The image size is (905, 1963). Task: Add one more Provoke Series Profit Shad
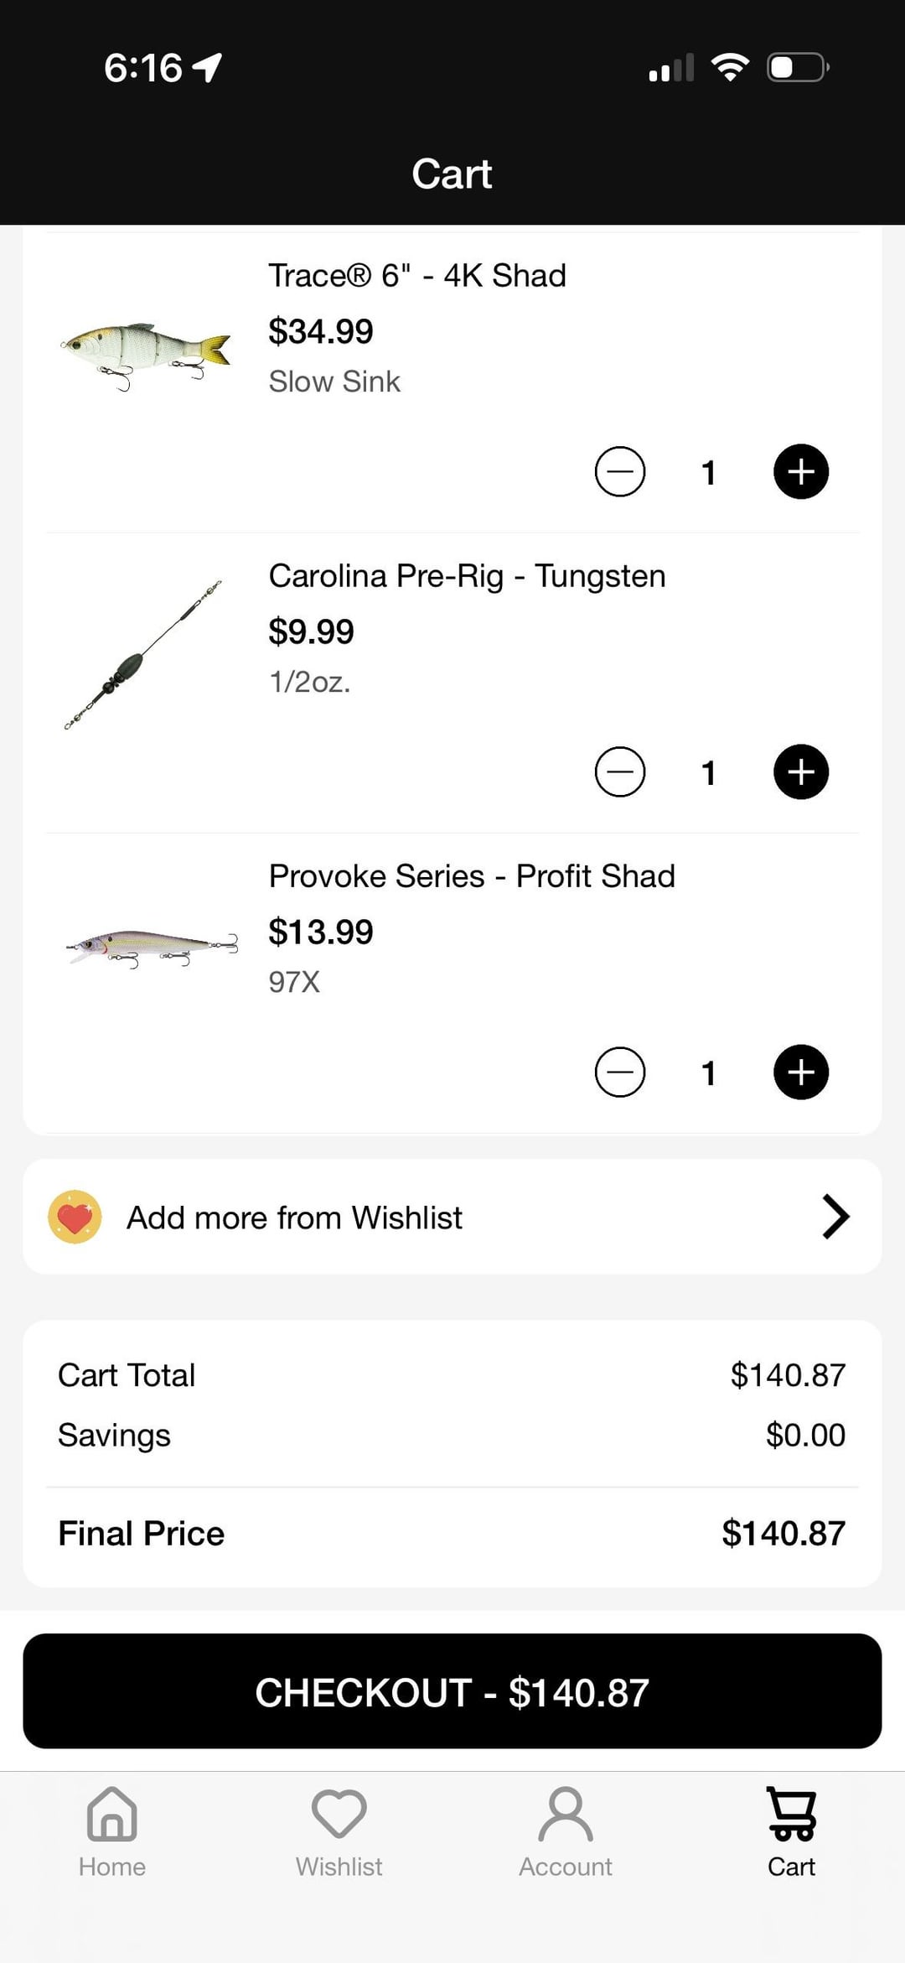[x=800, y=1072]
